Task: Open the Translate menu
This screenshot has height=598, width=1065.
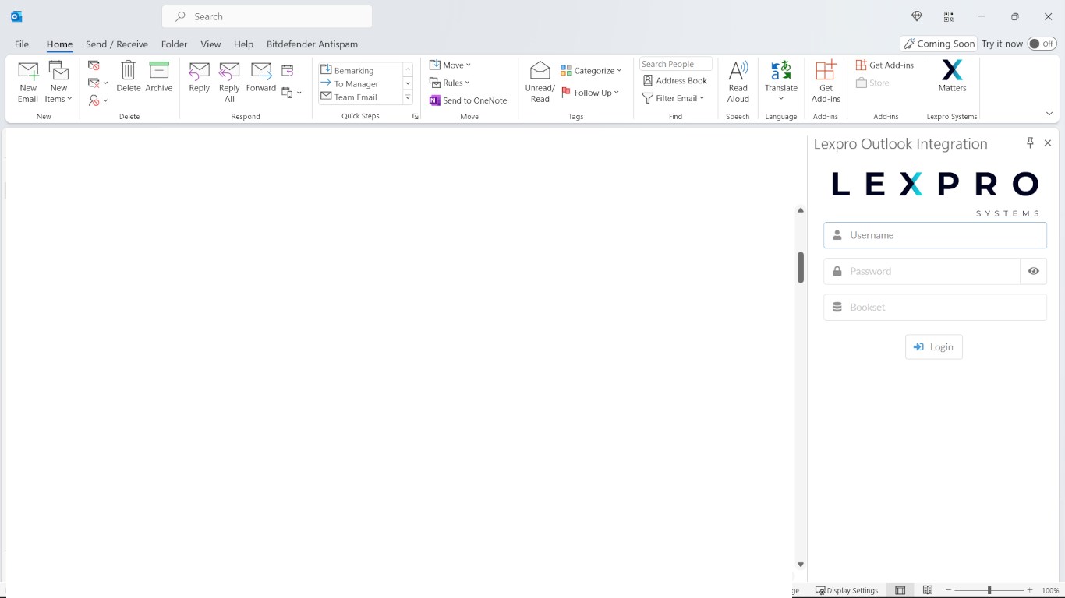Action: point(781,82)
